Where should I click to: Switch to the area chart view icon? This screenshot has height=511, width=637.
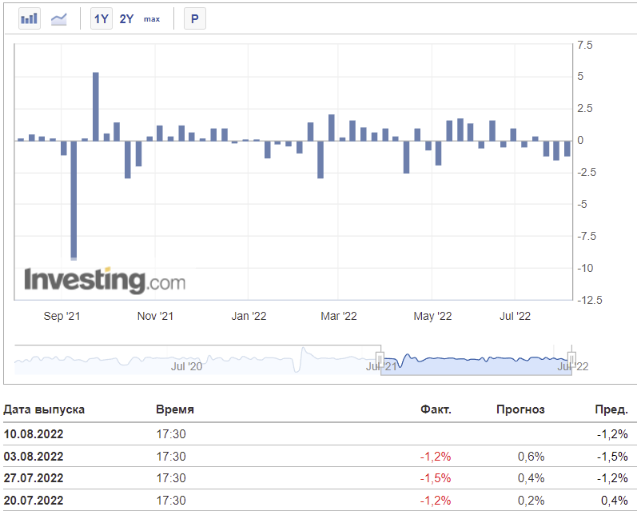(59, 18)
